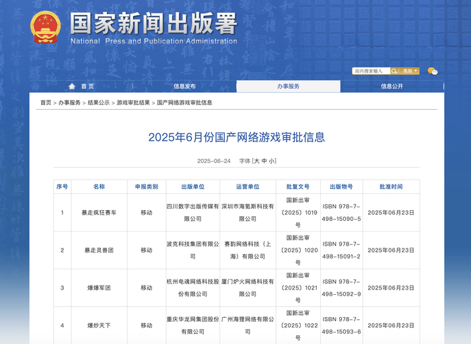Image resolution: width=471 pixels, height=344 pixels.
Task: Click the 批准时间 column header
Action: coord(391,186)
